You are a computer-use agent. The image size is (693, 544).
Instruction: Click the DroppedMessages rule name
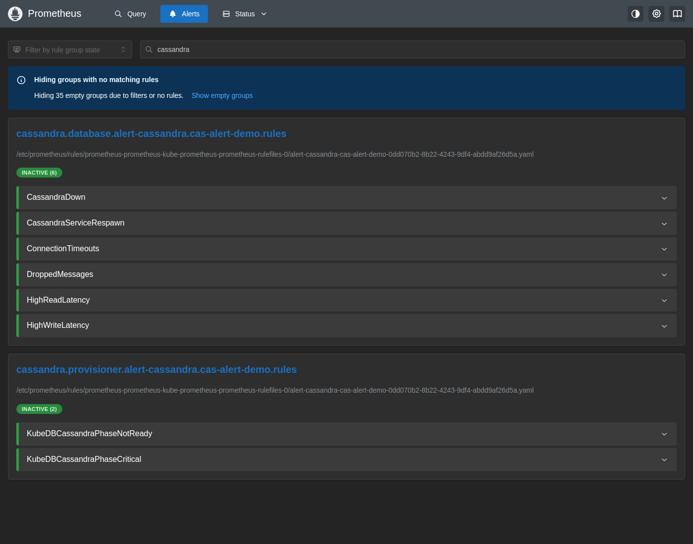60,274
